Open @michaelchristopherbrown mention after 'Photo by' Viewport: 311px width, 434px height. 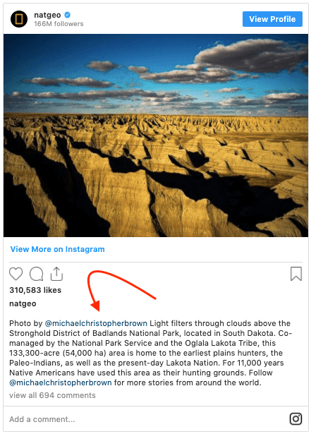96,323
